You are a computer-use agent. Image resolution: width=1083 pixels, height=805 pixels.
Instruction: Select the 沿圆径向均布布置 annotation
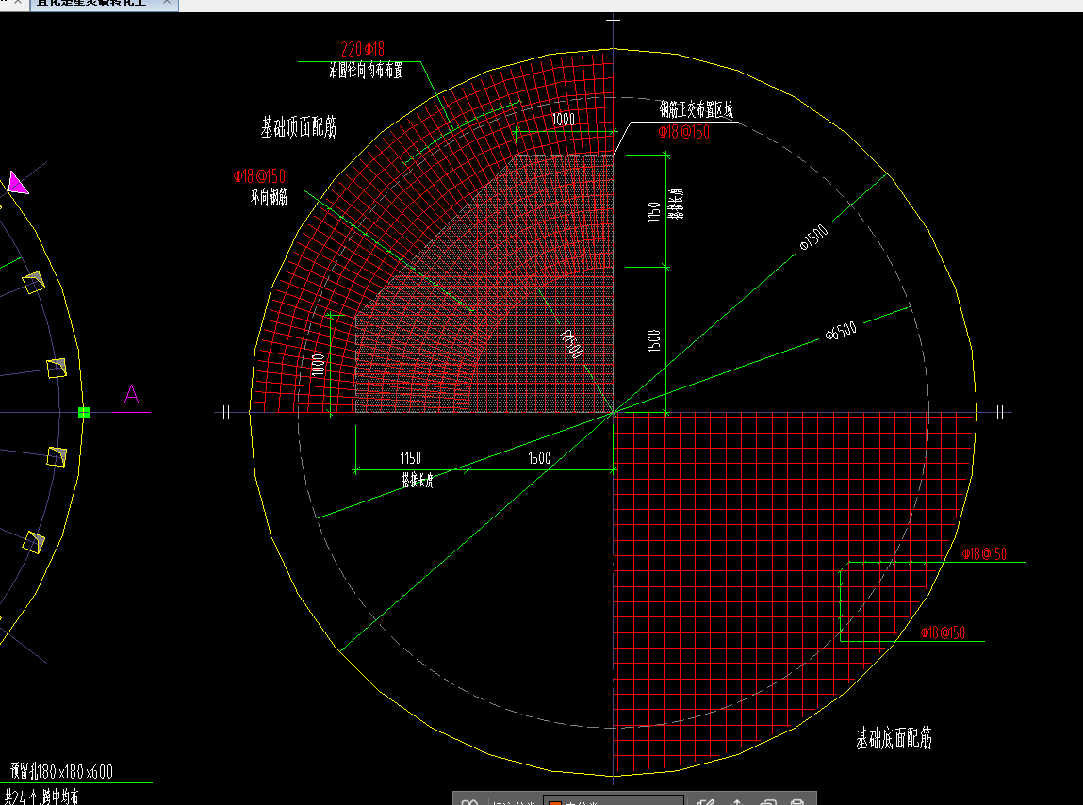tap(366, 70)
